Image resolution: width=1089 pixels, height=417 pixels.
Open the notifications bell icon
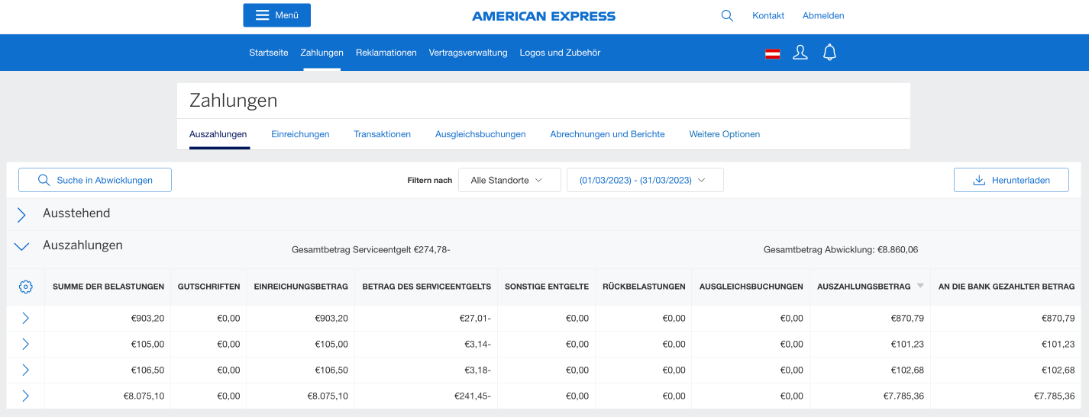[829, 53]
